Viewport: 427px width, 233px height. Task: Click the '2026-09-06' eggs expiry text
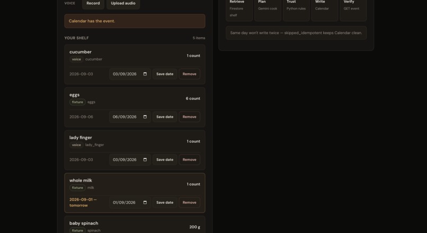(81, 117)
